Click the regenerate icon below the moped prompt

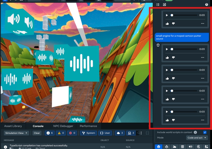click(158, 45)
